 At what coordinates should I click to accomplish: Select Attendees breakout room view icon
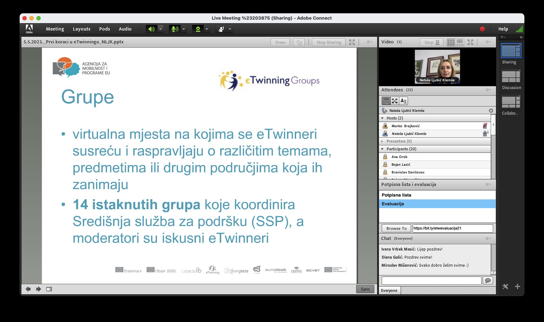395,101
